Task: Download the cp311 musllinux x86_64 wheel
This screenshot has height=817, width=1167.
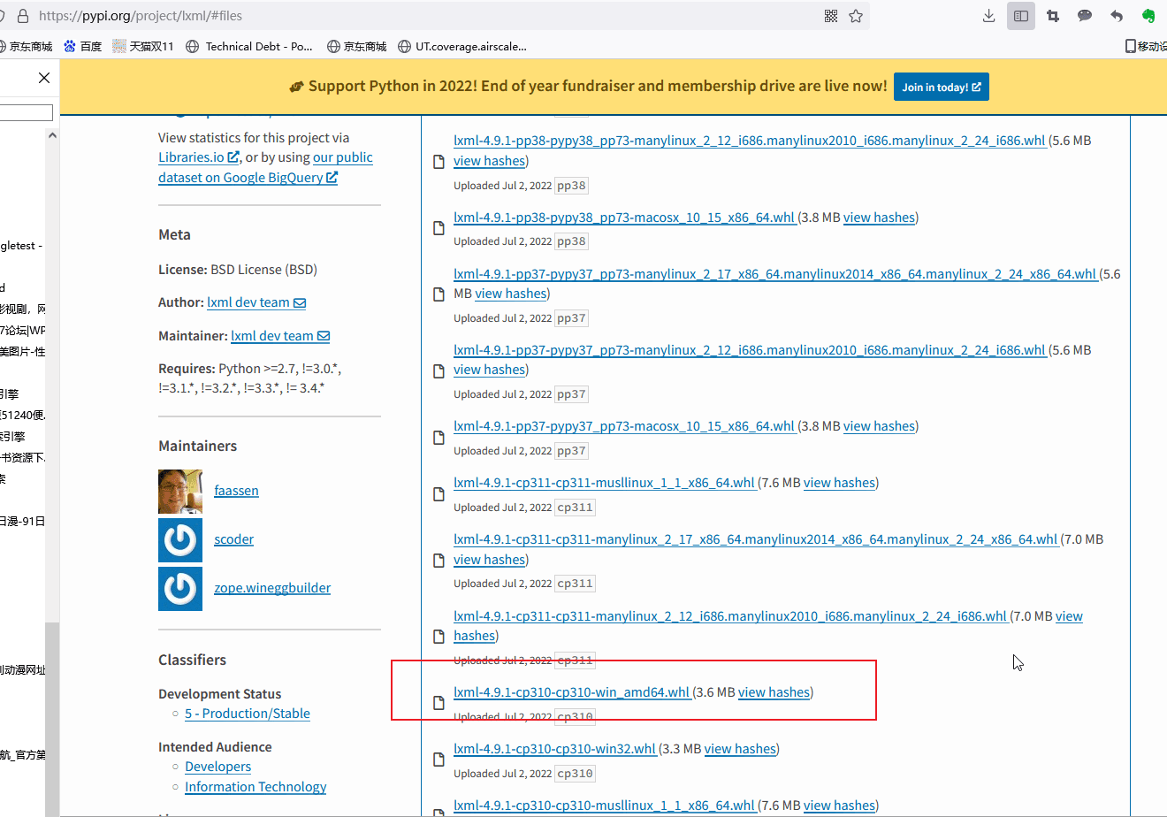Action: pyautogui.click(x=605, y=483)
